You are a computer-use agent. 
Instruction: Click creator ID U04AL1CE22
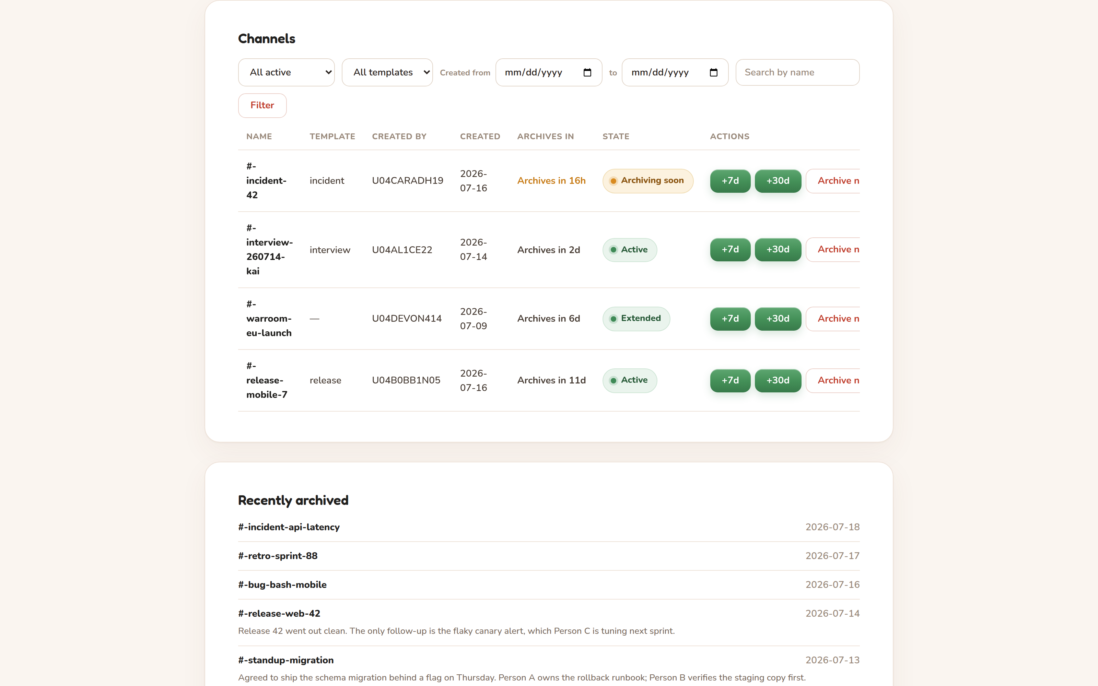402,250
